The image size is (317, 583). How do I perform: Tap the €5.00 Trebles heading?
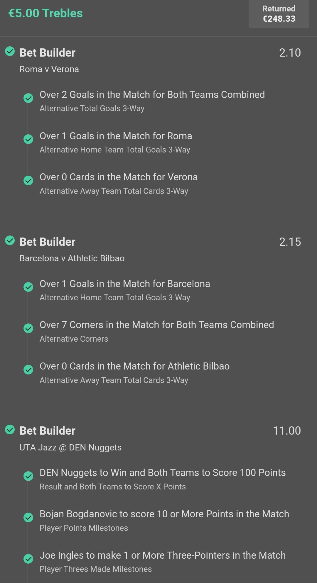click(x=45, y=13)
